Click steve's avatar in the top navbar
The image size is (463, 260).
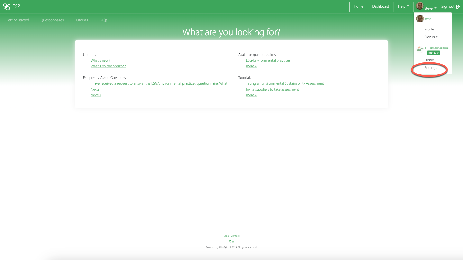420,6
